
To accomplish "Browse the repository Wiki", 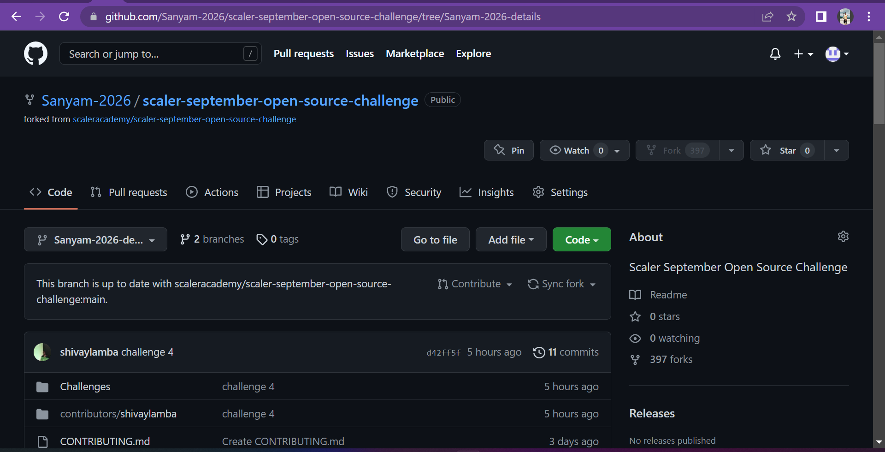I will [348, 192].
